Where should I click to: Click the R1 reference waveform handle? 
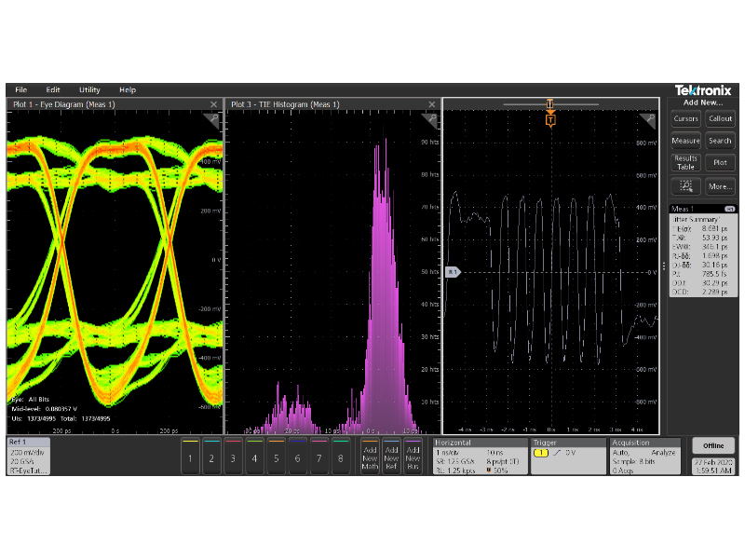[x=453, y=272]
